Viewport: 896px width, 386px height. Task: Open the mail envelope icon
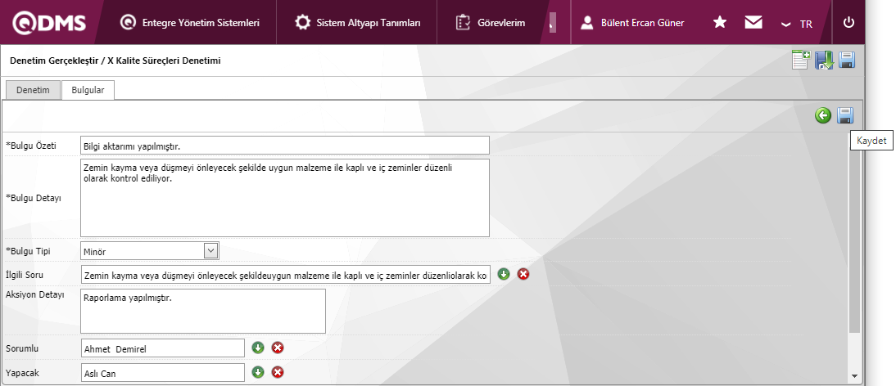pos(753,23)
